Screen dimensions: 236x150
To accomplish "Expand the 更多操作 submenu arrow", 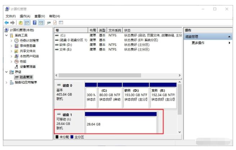I will (x=230, y=43).
